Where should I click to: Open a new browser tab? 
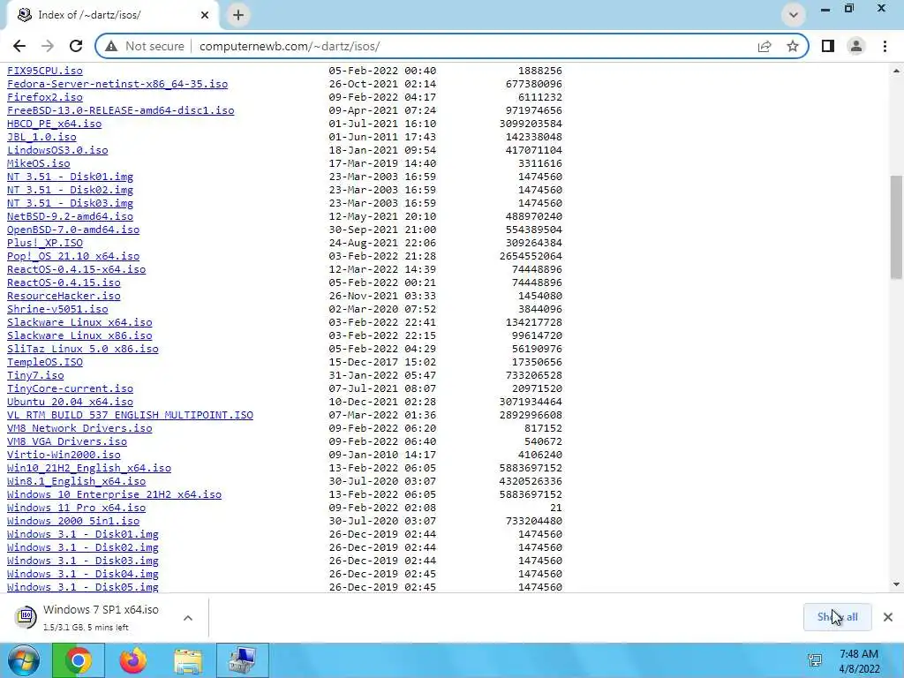[x=238, y=15]
